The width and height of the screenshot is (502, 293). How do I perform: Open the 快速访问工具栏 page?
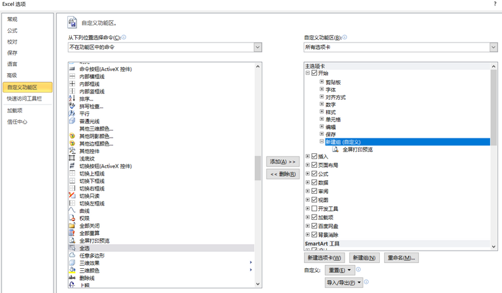coord(24,99)
